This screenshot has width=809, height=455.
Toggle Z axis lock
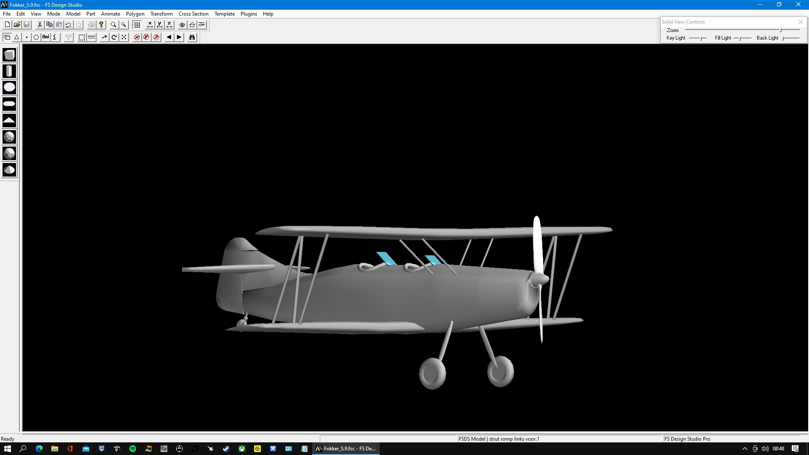(x=156, y=37)
